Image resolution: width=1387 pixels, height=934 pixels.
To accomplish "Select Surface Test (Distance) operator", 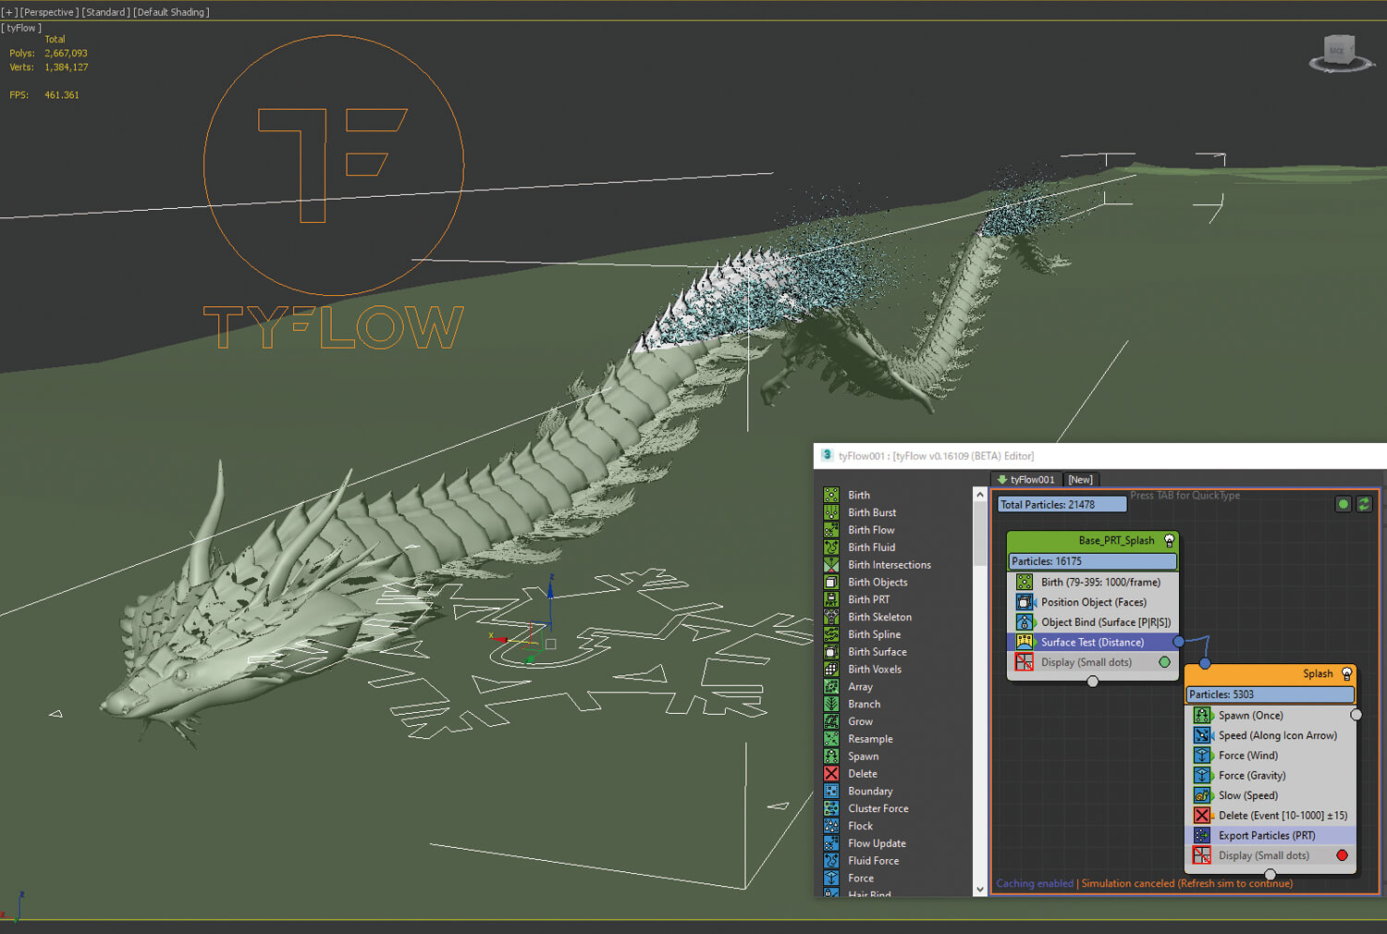I will [x=1091, y=642].
